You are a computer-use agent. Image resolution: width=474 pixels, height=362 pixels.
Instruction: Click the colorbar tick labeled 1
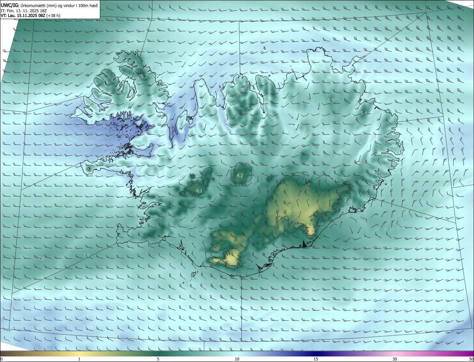(x=79, y=359)
